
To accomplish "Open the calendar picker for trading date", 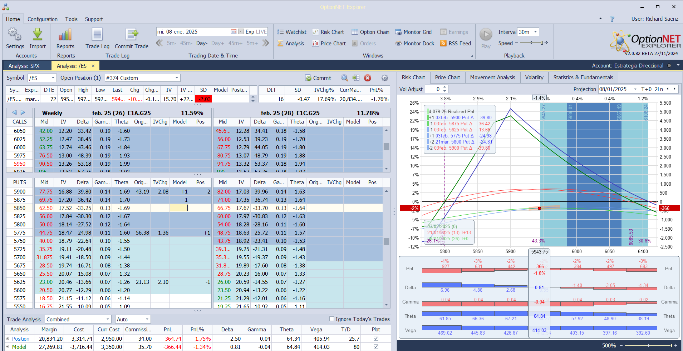I will point(234,32).
